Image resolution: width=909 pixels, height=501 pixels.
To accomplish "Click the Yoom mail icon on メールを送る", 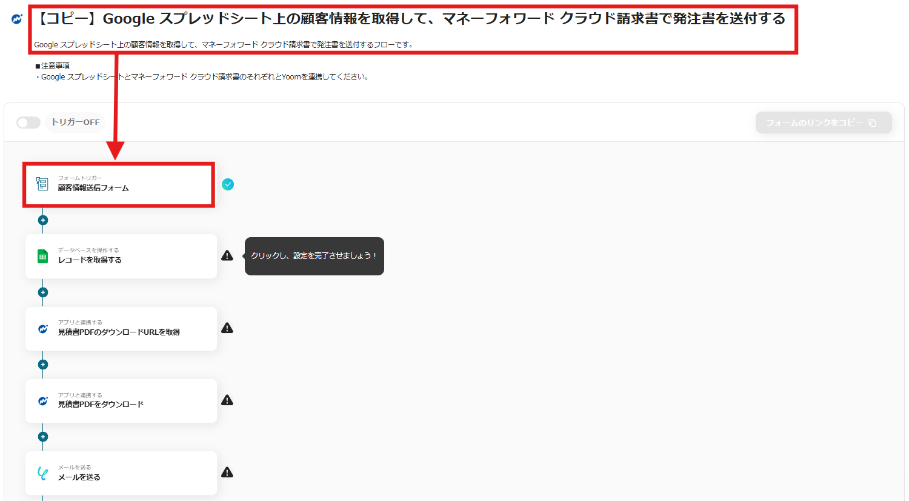I will pyautogui.click(x=42, y=473).
